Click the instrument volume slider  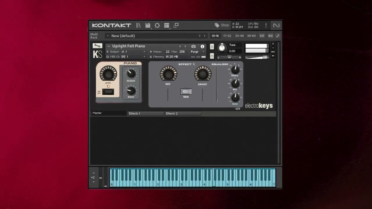(x=257, y=57)
